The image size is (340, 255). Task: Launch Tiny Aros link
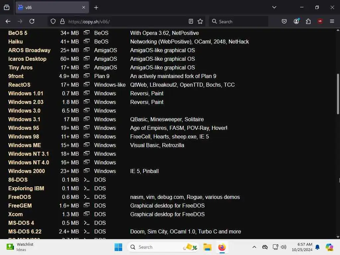20,68
